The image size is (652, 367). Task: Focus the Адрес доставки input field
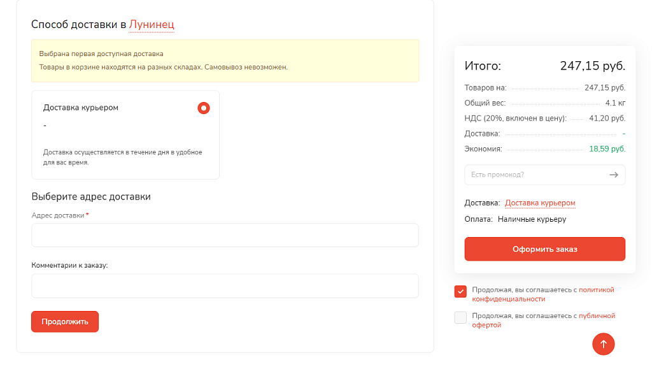tap(225, 235)
